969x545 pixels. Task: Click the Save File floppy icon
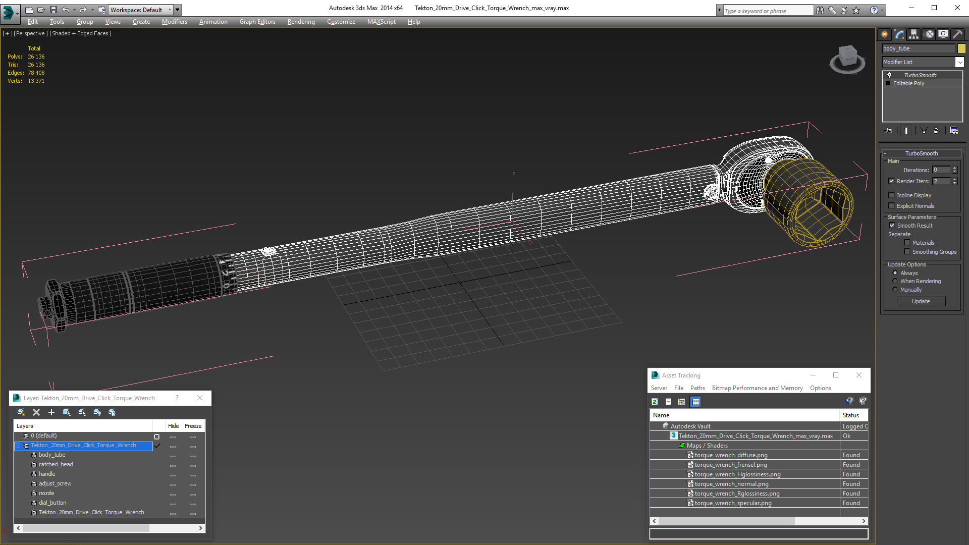53,10
